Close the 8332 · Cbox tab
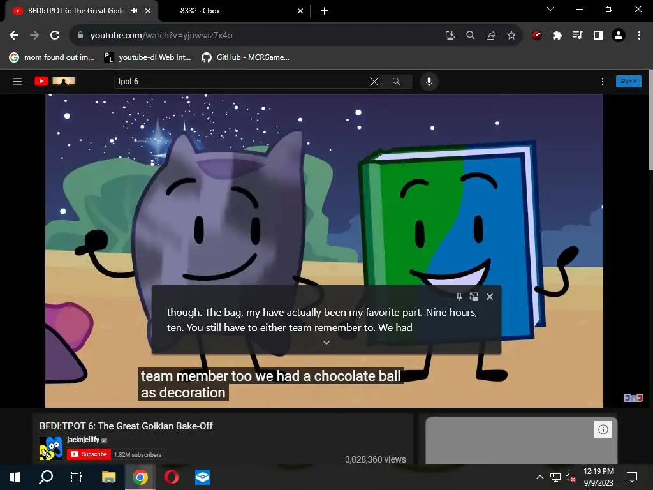Image resolution: width=653 pixels, height=490 pixels. (x=300, y=11)
